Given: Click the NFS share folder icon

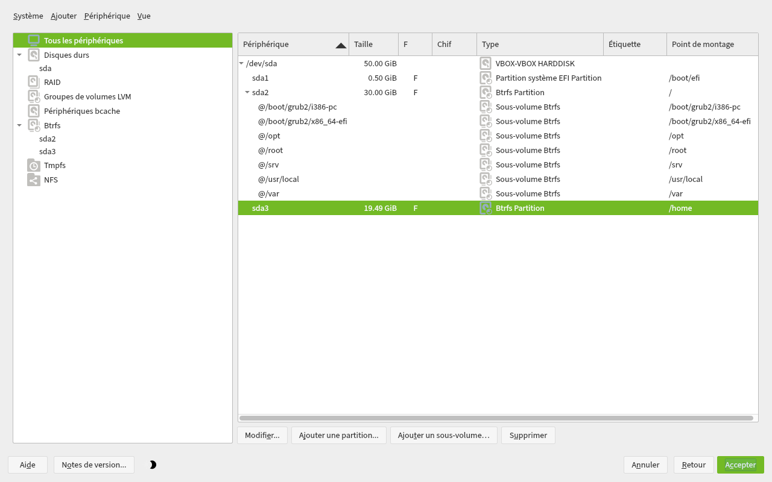Looking at the screenshot, I should (x=34, y=180).
